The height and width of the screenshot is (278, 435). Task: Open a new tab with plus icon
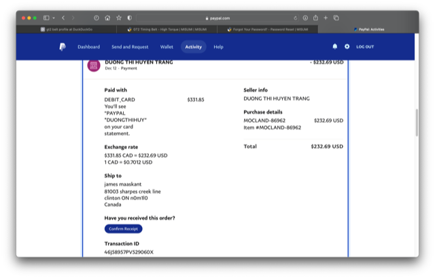click(326, 18)
